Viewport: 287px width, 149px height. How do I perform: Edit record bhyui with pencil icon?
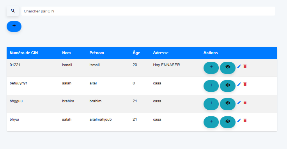tap(239, 120)
